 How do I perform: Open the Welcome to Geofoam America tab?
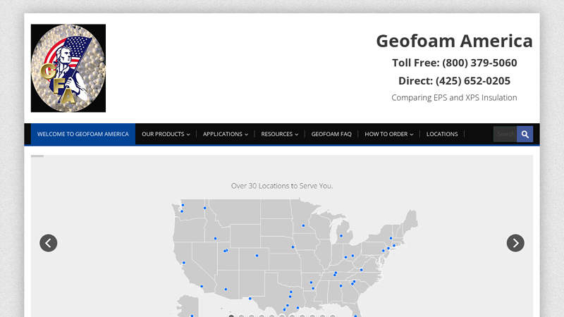(x=83, y=134)
